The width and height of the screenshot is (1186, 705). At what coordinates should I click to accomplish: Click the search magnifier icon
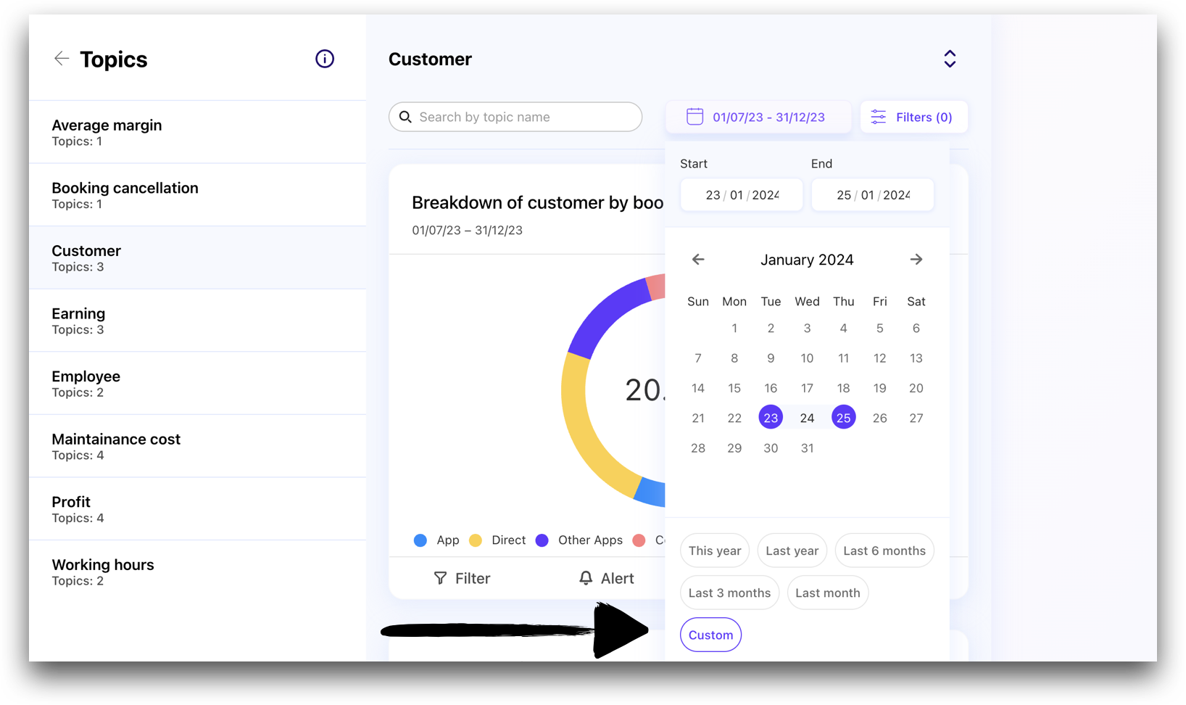point(406,117)
